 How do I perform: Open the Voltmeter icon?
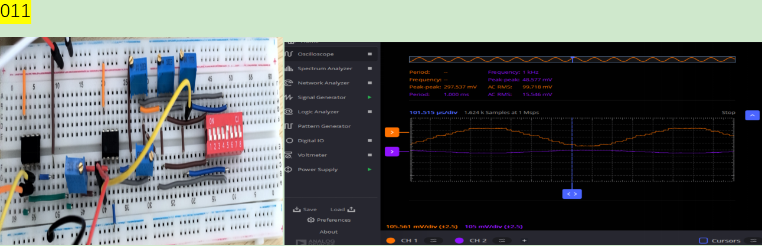pos(289,155)
